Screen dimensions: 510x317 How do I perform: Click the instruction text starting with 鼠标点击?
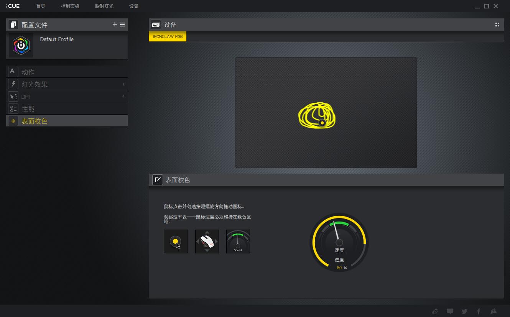pyautogui.click(x=204, y=207)
